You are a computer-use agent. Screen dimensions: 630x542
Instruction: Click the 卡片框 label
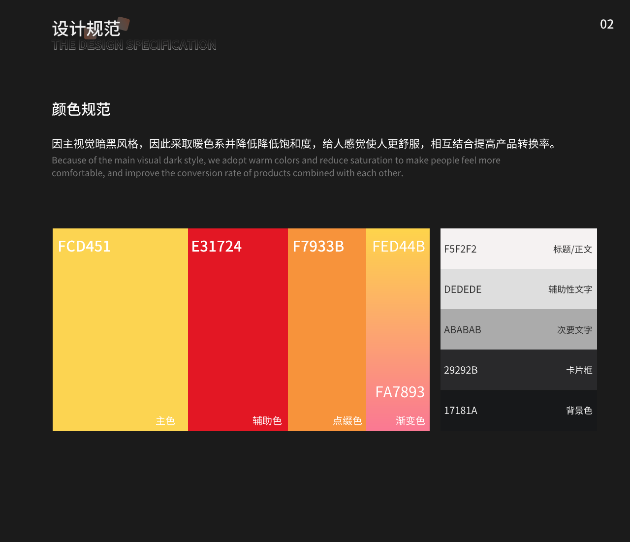[x=579, y=370]
